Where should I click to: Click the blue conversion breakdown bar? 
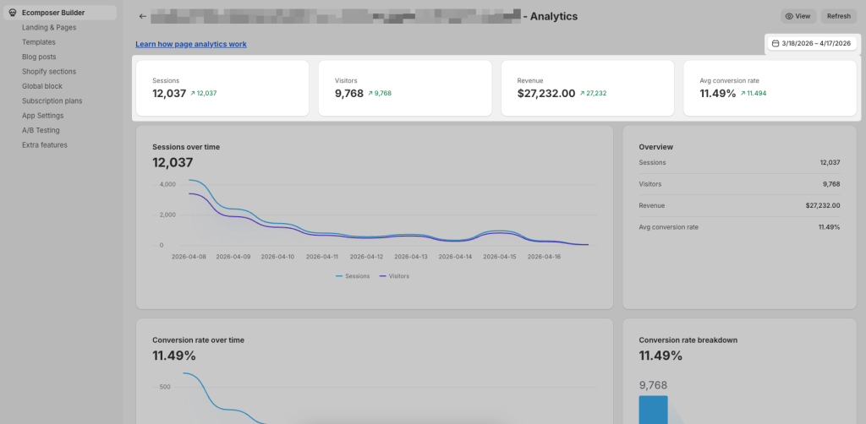tap(653, 409)
